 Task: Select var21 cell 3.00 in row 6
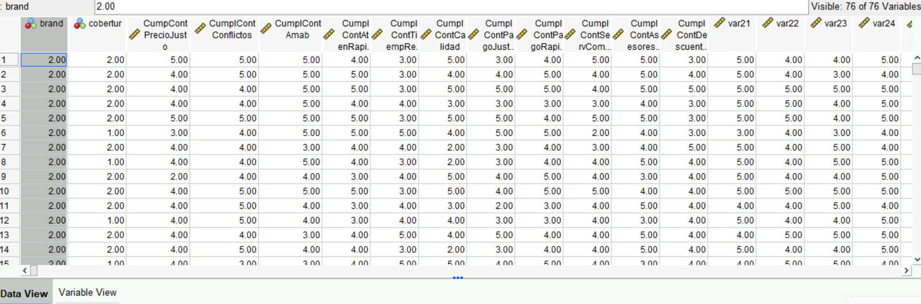(732, 133)
